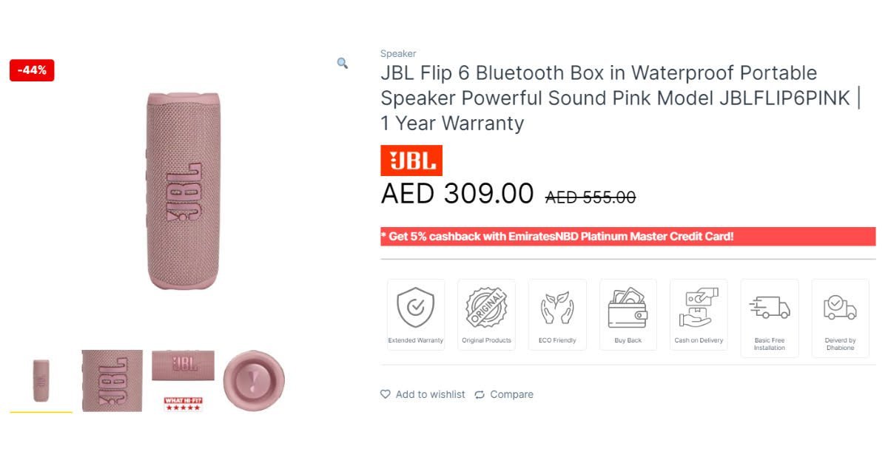The image size is (888, 466).
Task: Click the heart icon beside Add to wishlist
Action: (x=386, y=394)
